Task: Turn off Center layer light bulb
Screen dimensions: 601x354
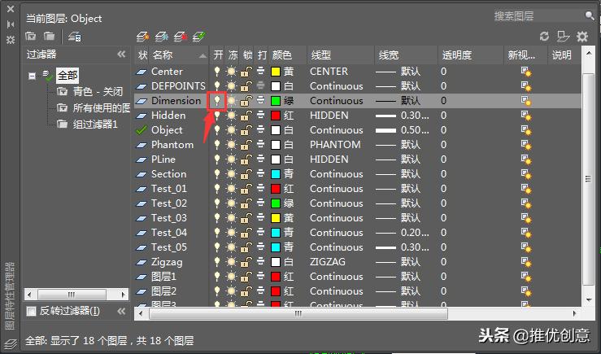Action: click(217, 72)
